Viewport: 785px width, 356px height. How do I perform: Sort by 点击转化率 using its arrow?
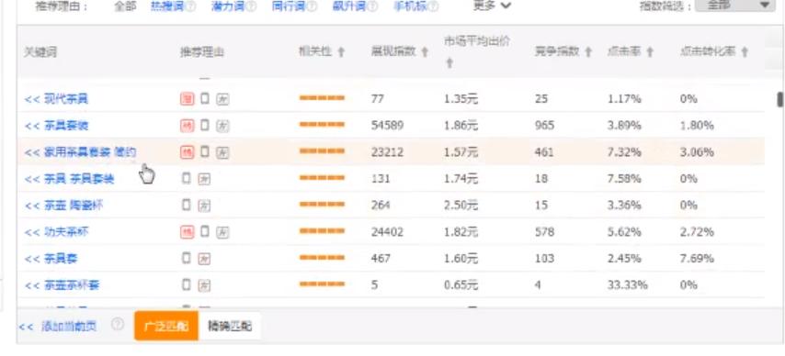click(745, 52)
